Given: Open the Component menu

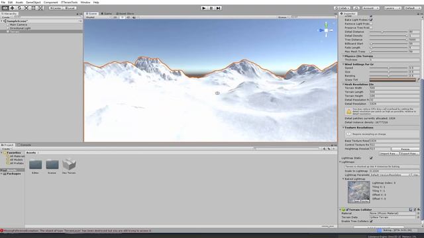Looking at the screenshot, I should 50,2.
